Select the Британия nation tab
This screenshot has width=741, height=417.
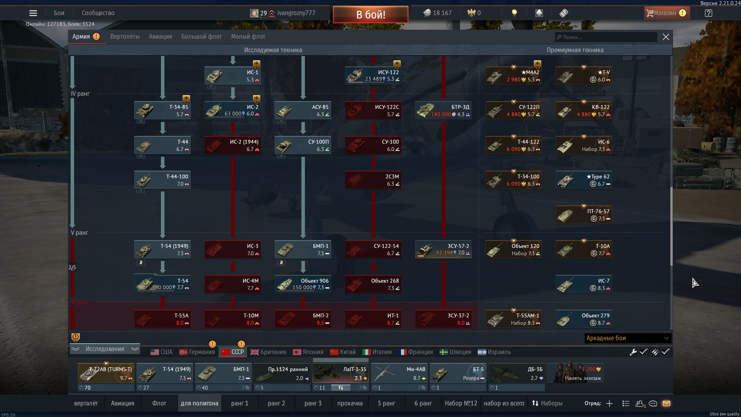point(268,352)
